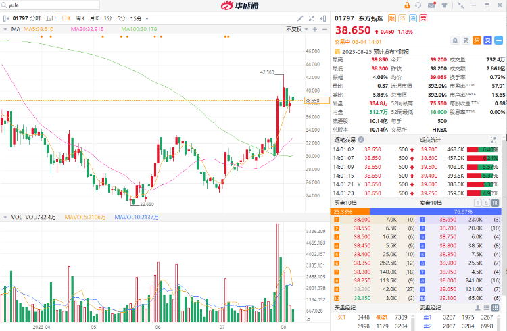
Task: Open the messages envelope icon
Action: click(432, 5)
